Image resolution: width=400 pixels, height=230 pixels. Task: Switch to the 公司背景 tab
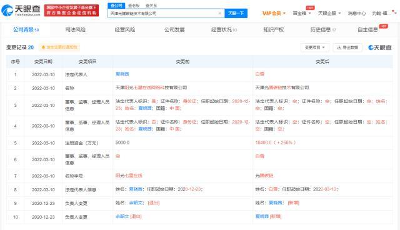26,29
